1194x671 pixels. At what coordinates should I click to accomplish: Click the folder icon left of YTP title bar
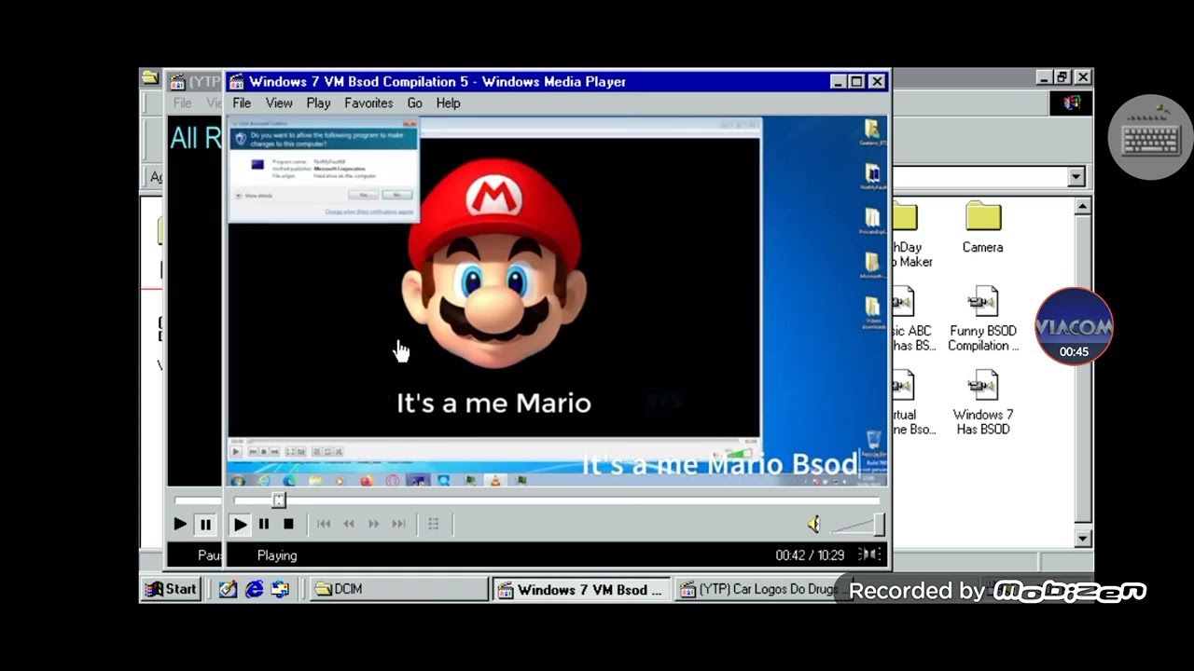[149, 78]
